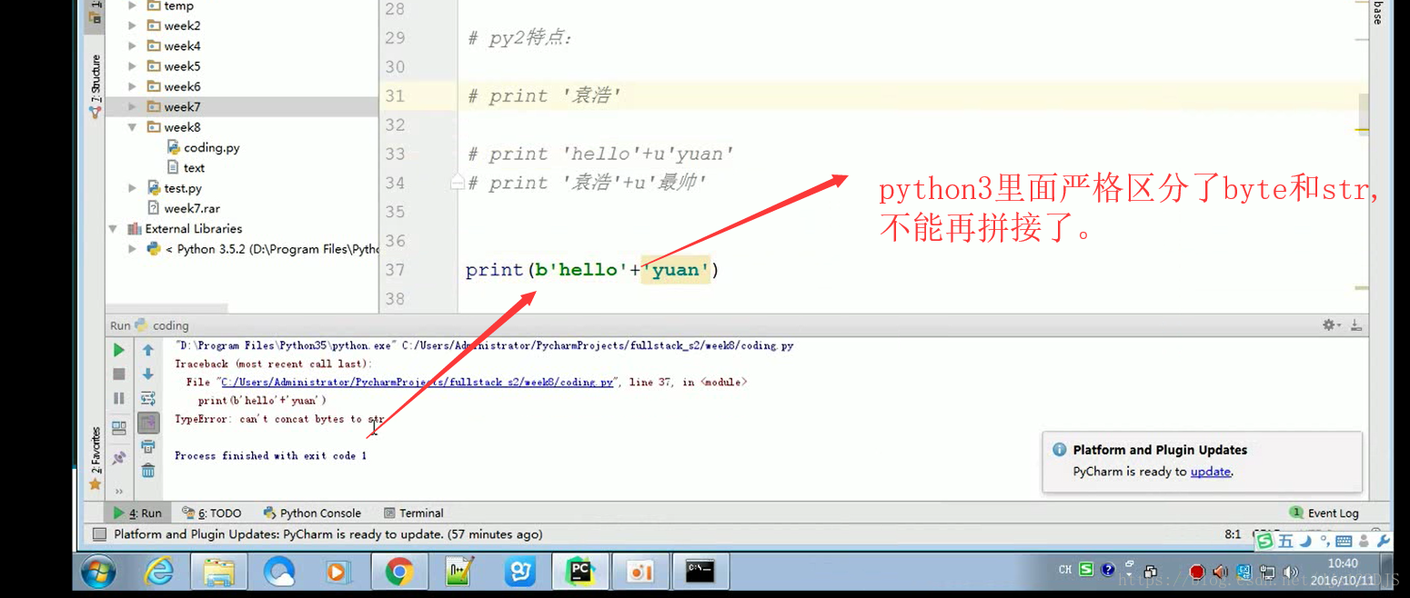This screenshot has height=598, width=1410.
Task: Open the Z: Structure side tab
Action: tap(96, 87)
